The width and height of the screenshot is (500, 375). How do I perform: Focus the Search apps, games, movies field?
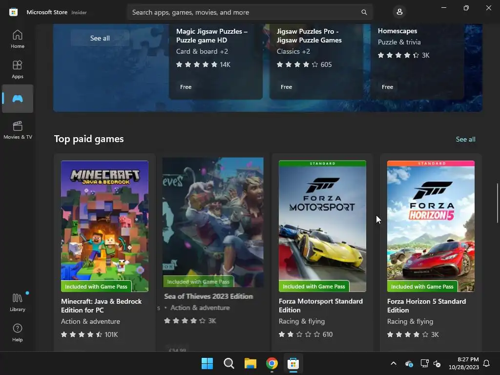(x=250, y=12)
